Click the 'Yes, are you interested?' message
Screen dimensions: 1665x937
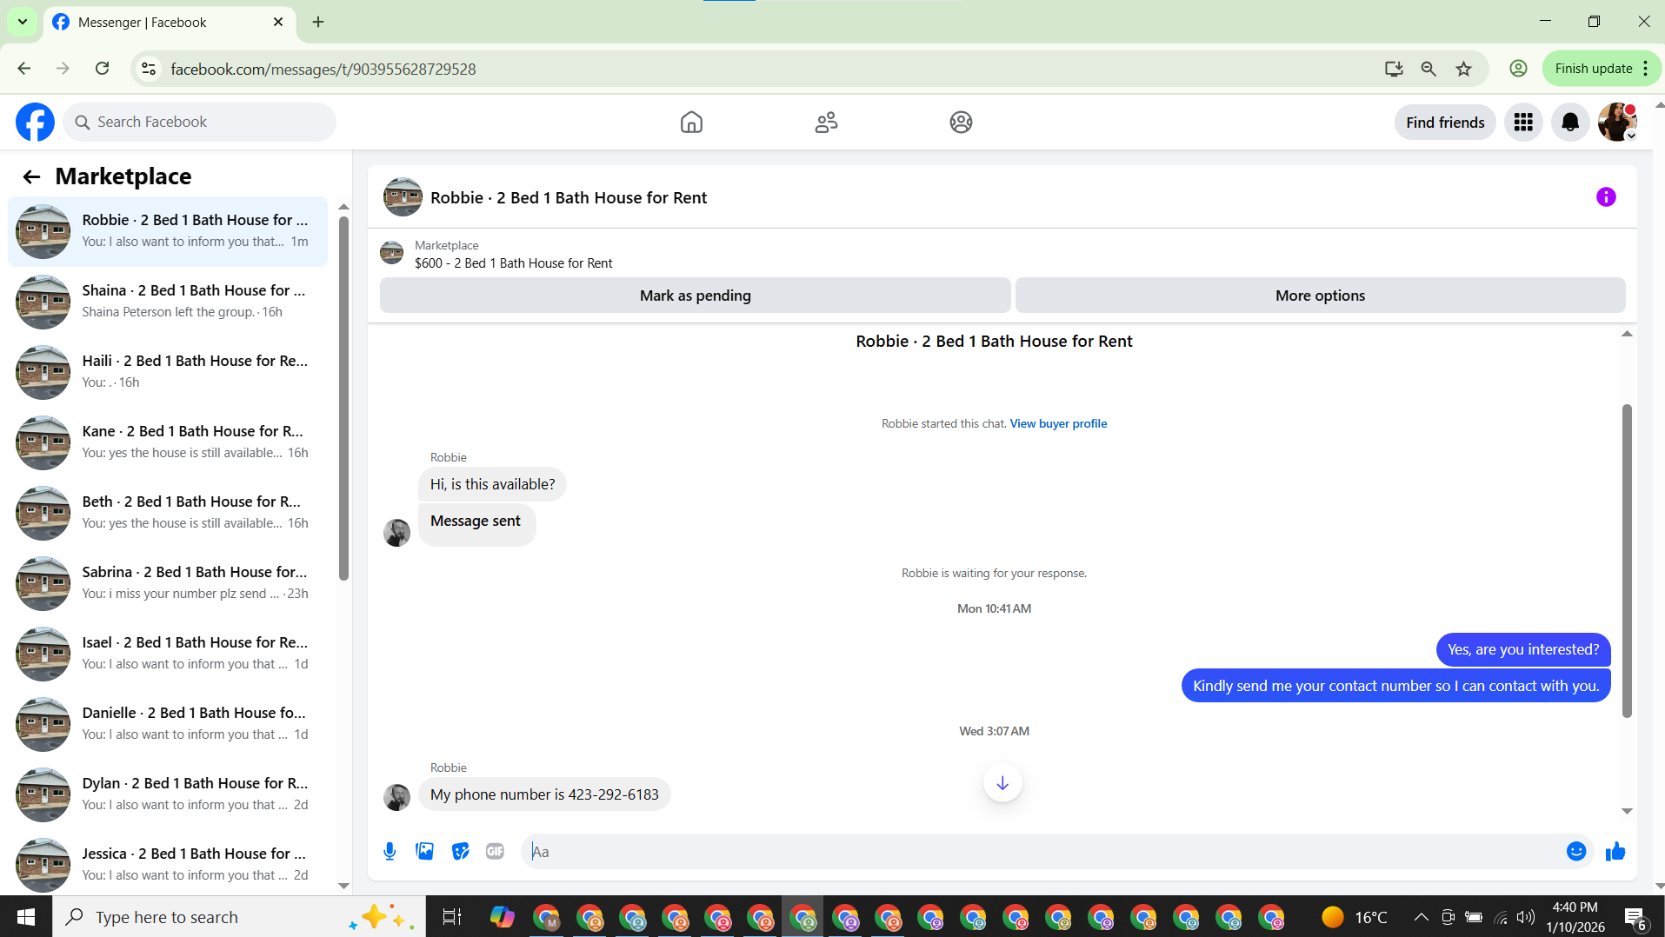(x=1523, y=649)
